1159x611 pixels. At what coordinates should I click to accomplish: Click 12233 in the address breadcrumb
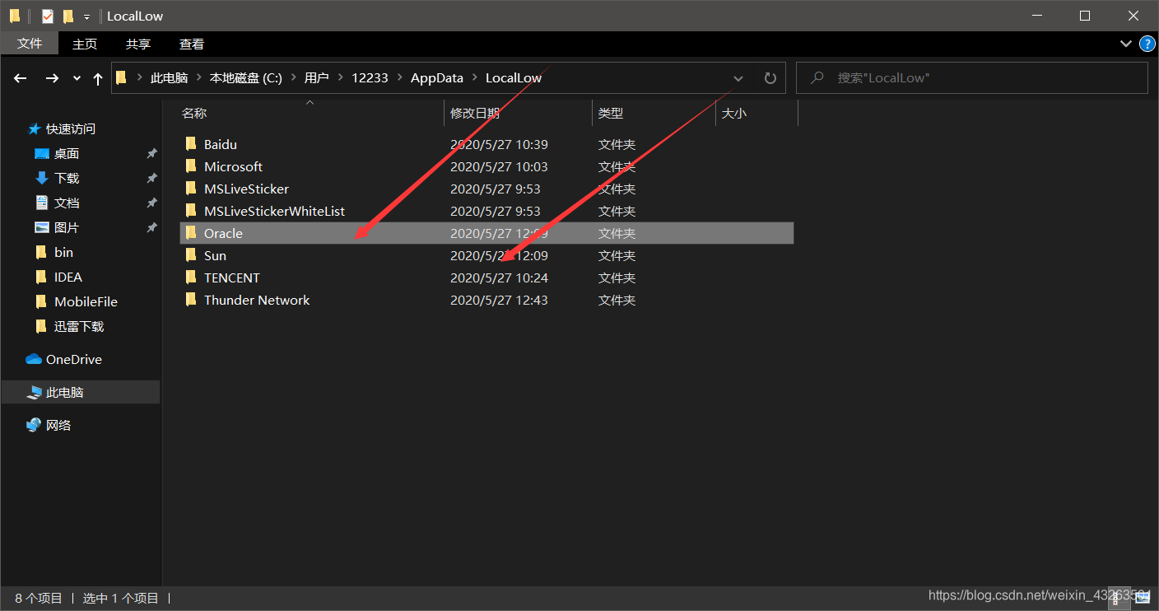click(370, 78)
